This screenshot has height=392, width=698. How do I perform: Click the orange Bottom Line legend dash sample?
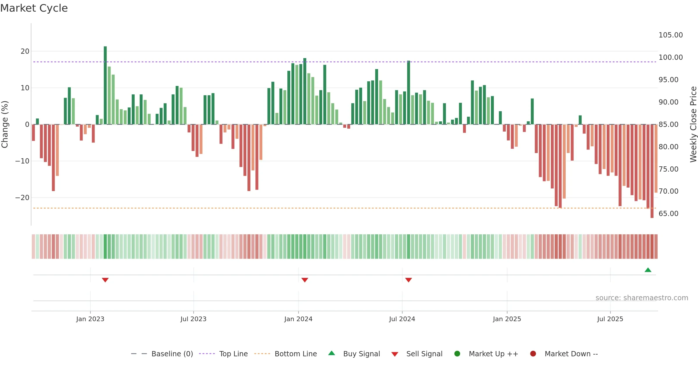262,354
